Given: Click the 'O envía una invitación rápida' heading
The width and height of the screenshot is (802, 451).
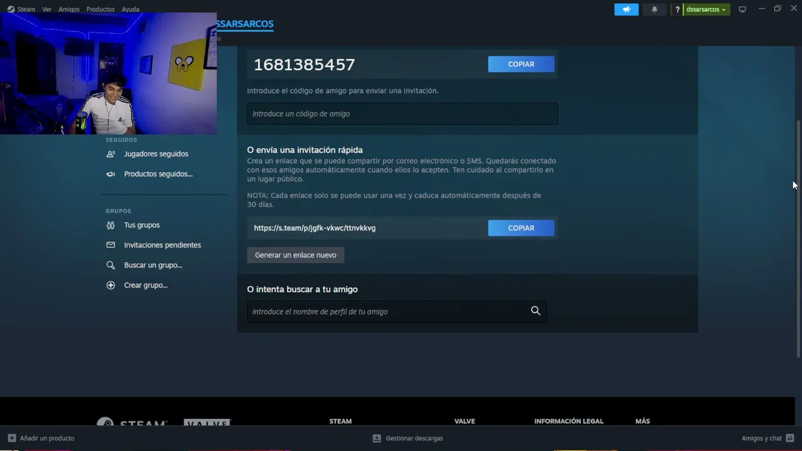Looking at the screenshot, I should (305, 150).
